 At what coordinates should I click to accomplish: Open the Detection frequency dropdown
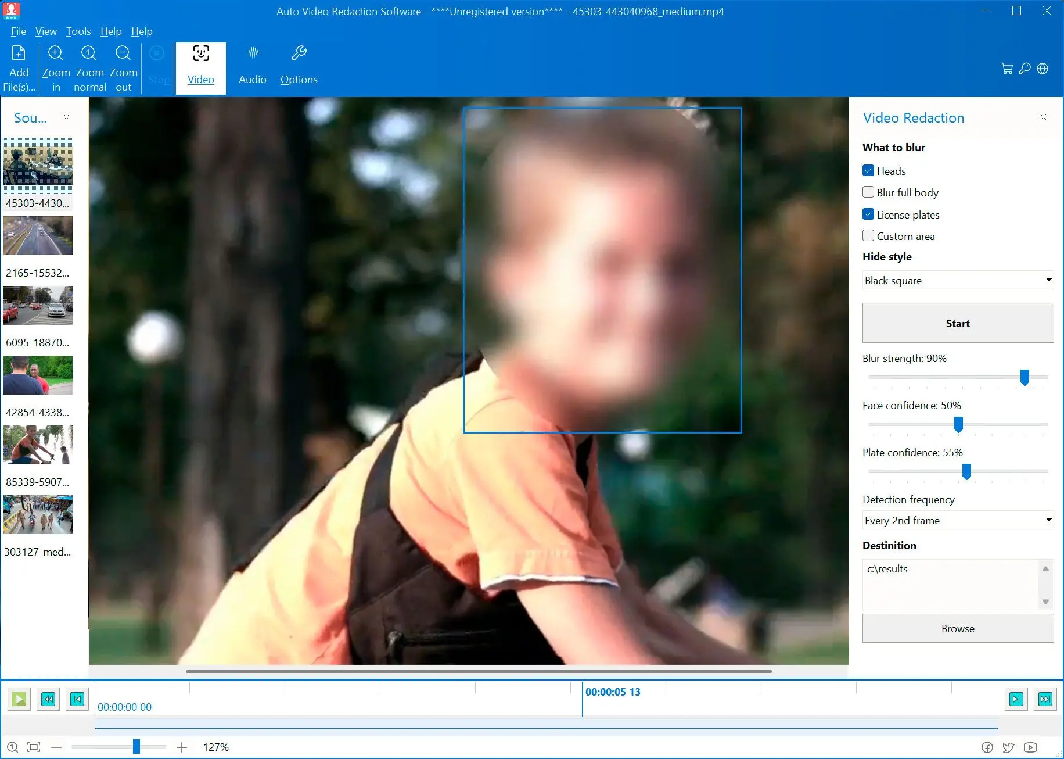point(958,520)
